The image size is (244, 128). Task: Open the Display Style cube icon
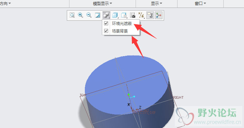115,15
